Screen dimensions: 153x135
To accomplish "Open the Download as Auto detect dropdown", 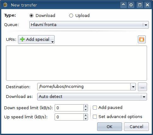I will pyautogui.click(x=92, y=97).
